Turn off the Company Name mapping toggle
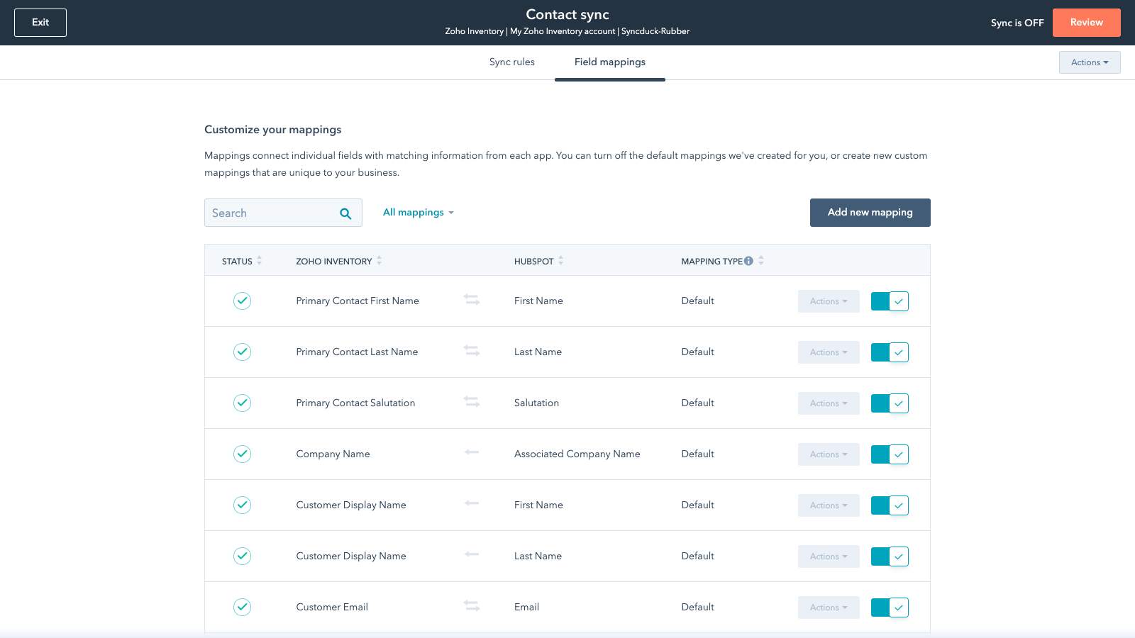The width and height of the screenshot is (1135, 638). [x=890, y=454]
